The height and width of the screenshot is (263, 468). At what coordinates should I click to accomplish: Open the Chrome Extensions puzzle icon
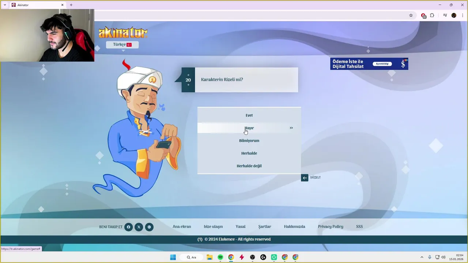tap(432, 15)
